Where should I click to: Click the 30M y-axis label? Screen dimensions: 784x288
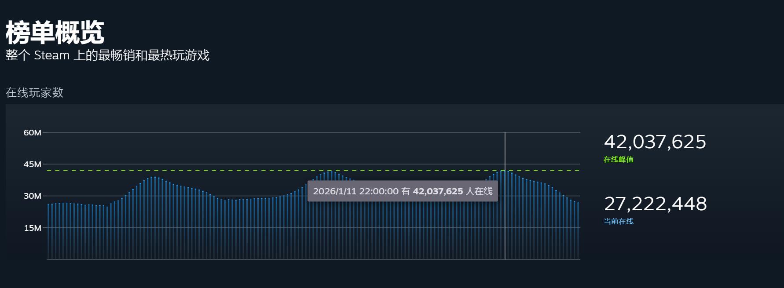[x=32, y=196]
